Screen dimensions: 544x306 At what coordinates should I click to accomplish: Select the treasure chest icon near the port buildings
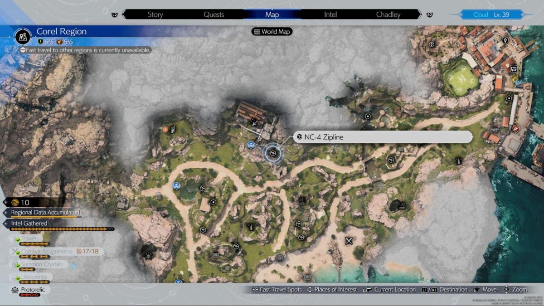click(494, 130)
